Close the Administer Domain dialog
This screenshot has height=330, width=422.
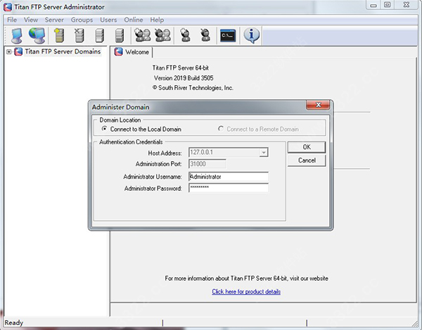[318, 105]
